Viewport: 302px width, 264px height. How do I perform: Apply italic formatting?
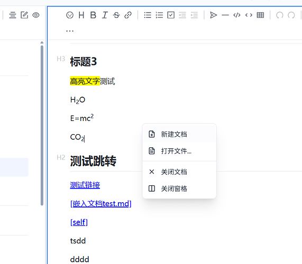click(x=105, y=15)
